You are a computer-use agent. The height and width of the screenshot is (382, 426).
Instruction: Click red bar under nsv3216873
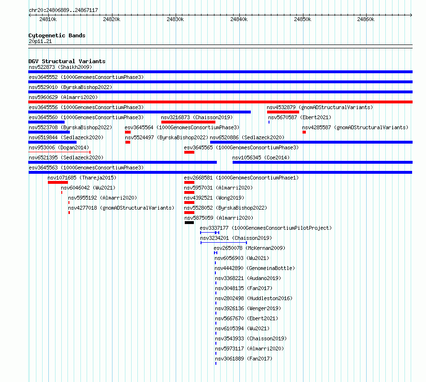point(188,122)
